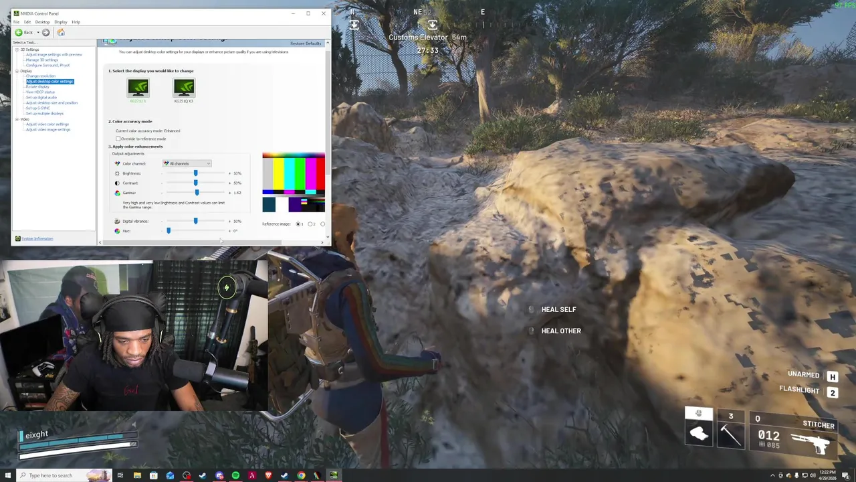
Task: Select the first monitor display icon
Action: click(138, 88)
